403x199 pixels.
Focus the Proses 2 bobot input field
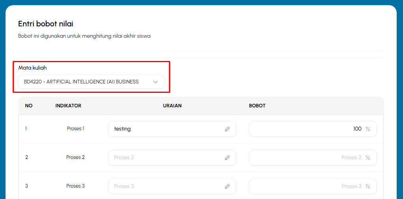[313, 158]
